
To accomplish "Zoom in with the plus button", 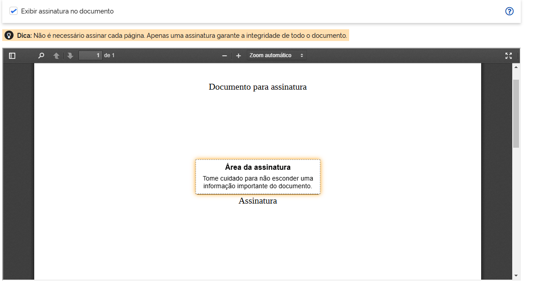I will pyautogui.click(x=239, y=56).
